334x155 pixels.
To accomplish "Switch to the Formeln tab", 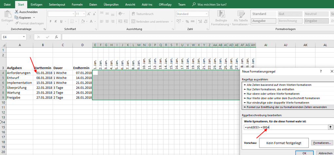I will click(77, 5).
